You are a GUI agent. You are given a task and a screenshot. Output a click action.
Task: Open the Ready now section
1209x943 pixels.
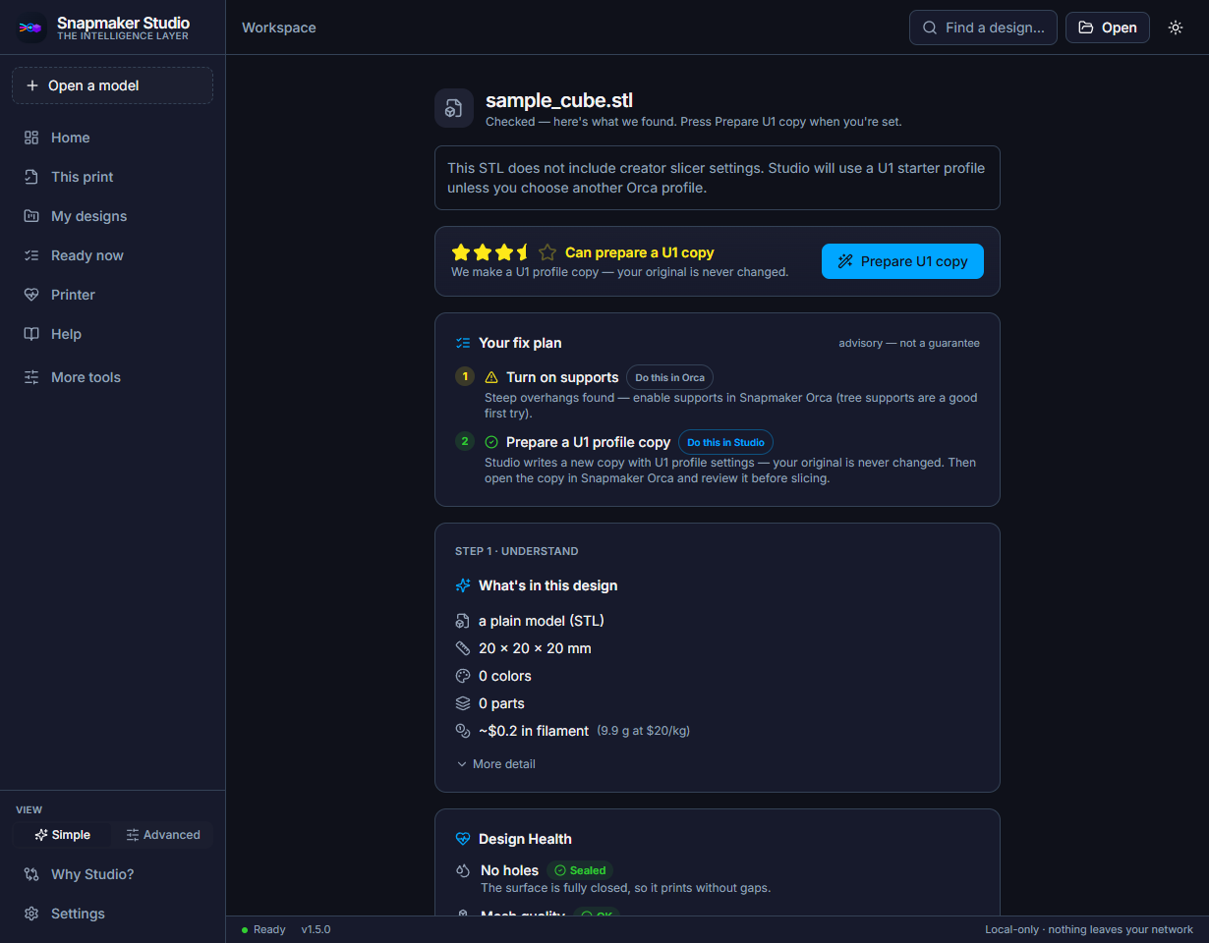[112, 255]
